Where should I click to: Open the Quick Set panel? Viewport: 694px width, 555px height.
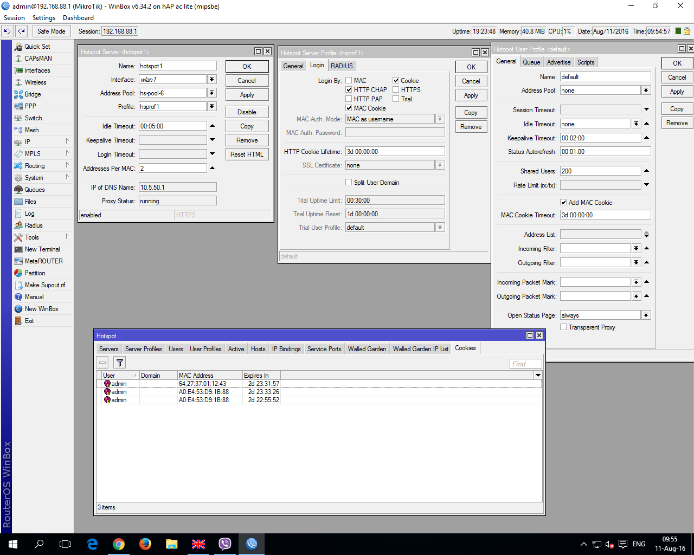coord(35,46)
